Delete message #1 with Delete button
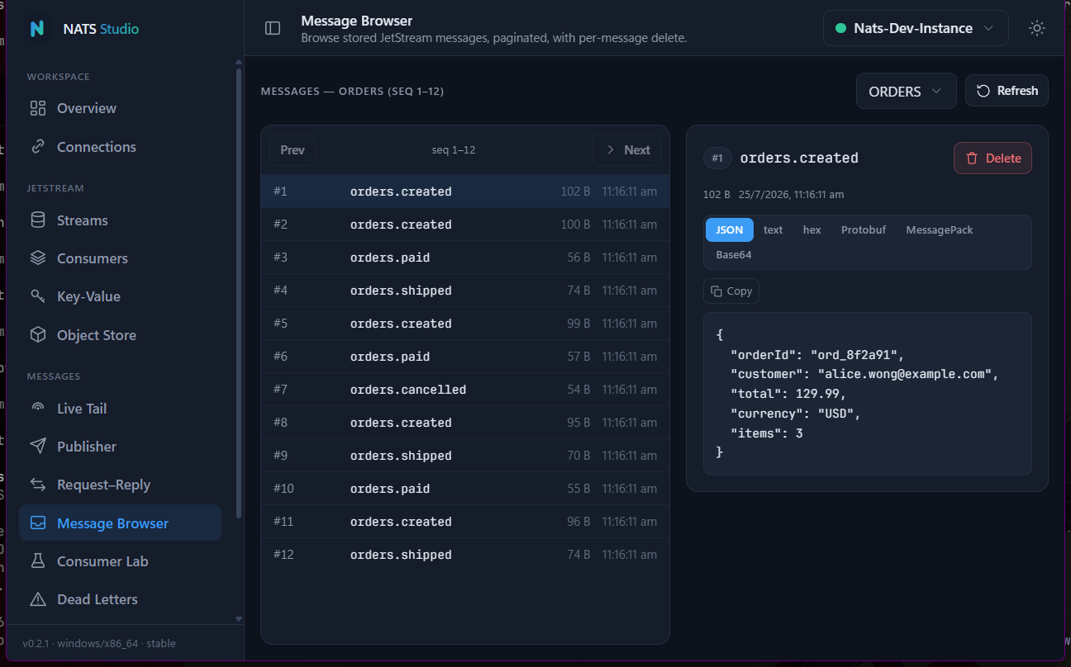This screenshot has width=1071, height=667. point(992,158)
